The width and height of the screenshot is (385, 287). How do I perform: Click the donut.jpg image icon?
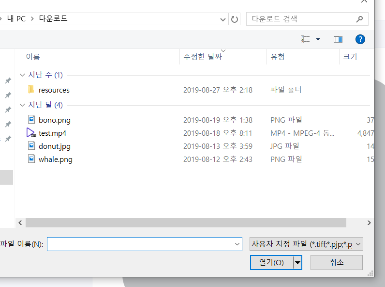pos(31,146)
